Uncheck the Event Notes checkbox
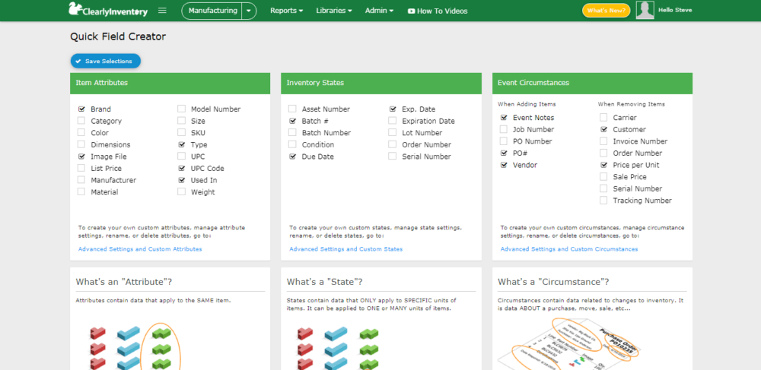Viewport: 761px width, 370px height. tap(504, 117)
